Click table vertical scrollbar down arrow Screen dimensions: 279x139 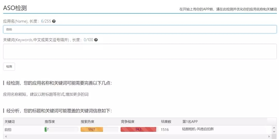tap(274, 132)
